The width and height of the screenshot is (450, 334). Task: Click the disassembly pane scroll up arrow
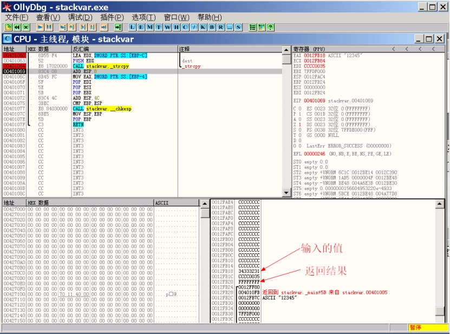tap(286, 50)
